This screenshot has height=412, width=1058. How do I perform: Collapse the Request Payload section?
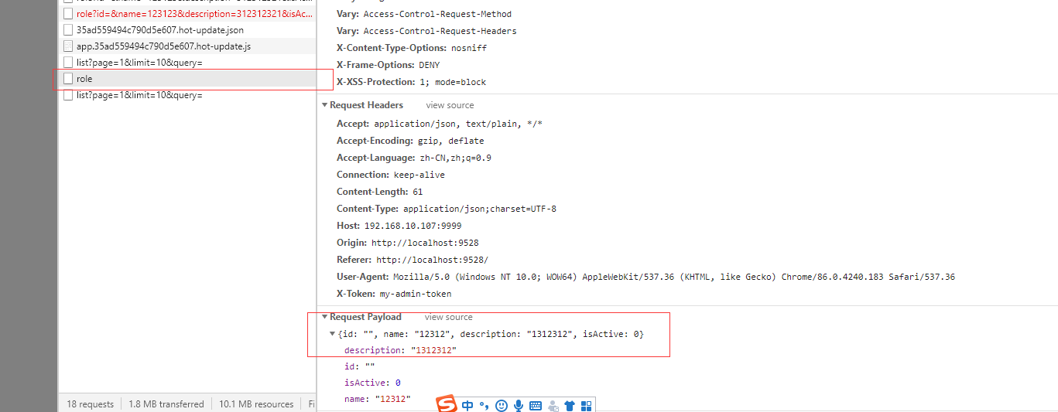[325, 317]
